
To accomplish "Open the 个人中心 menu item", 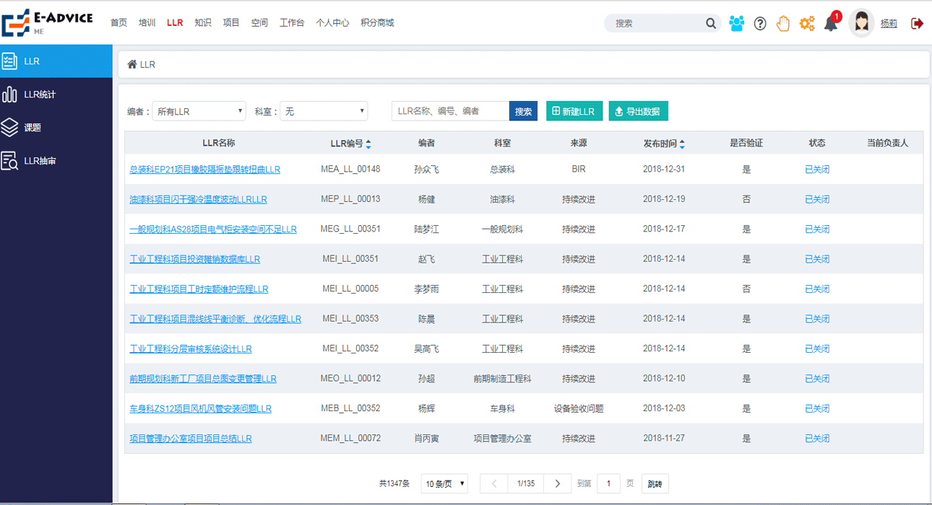I will point(332,22).
